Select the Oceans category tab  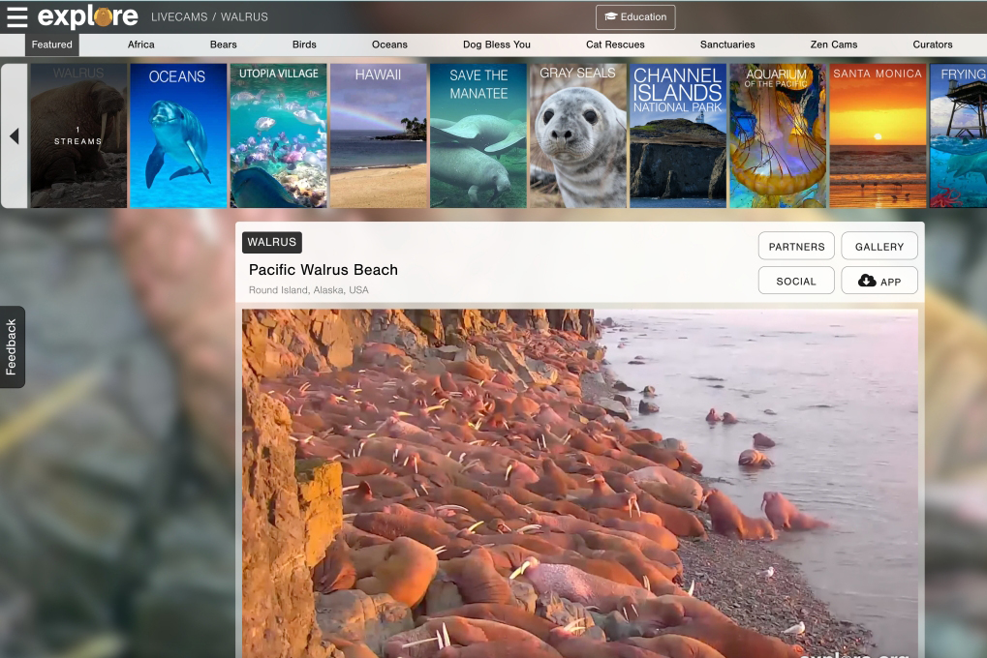389,45
